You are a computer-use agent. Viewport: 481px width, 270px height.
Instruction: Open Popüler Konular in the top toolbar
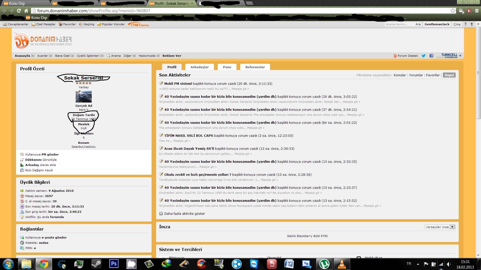111,24
